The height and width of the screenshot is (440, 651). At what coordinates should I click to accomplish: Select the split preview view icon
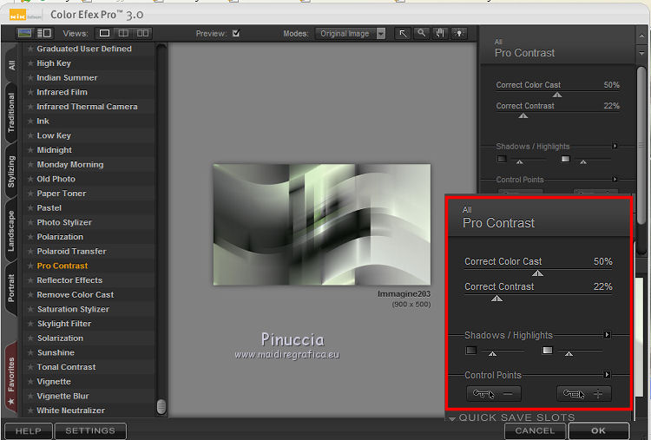pyautogui.click(x=123, y=33)
